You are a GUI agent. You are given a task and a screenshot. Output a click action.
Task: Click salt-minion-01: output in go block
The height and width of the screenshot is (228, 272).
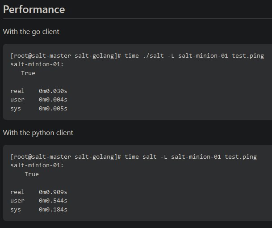coord(37,64)
